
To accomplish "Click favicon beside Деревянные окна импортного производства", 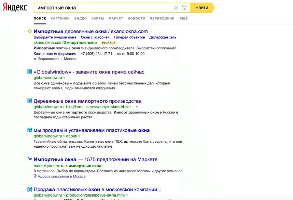I will [30, 101].
